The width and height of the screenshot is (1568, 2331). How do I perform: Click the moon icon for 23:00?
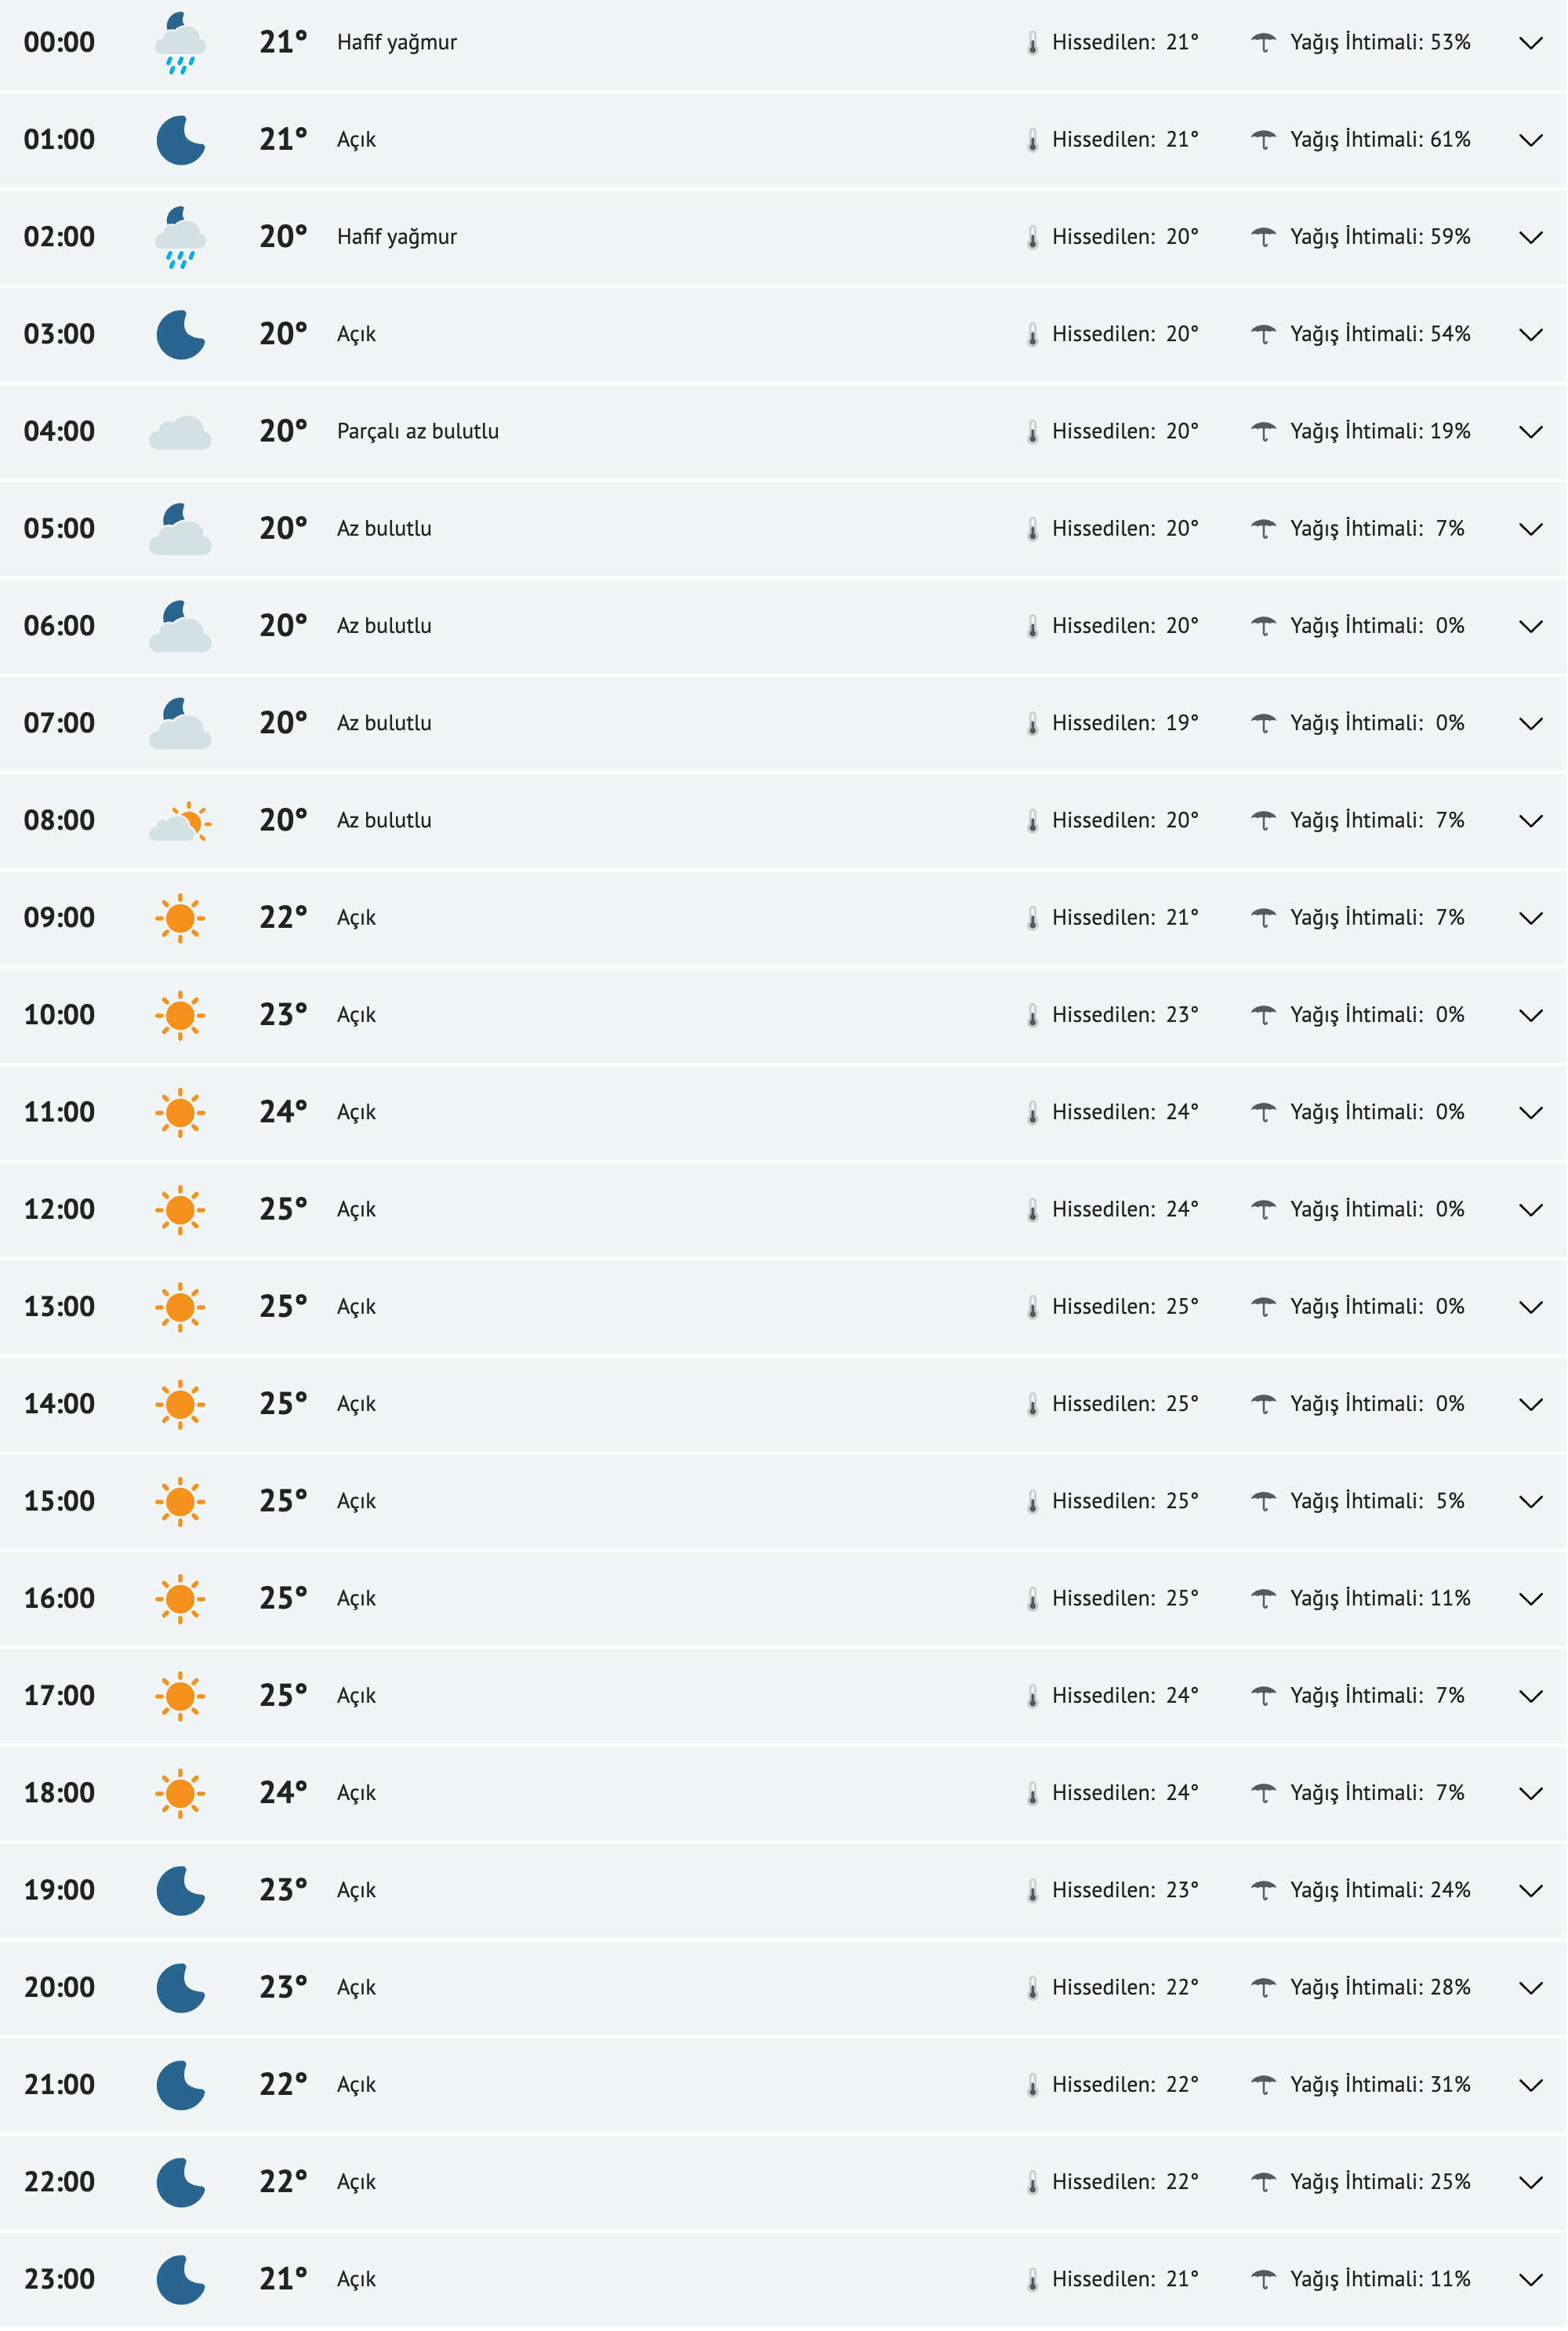pos(180,2280)
